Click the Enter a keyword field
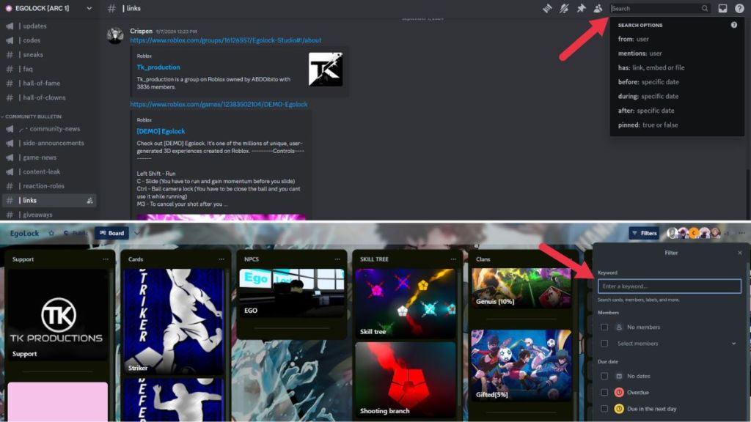This screenshot has height=422, width=751. tap(669, 286)
